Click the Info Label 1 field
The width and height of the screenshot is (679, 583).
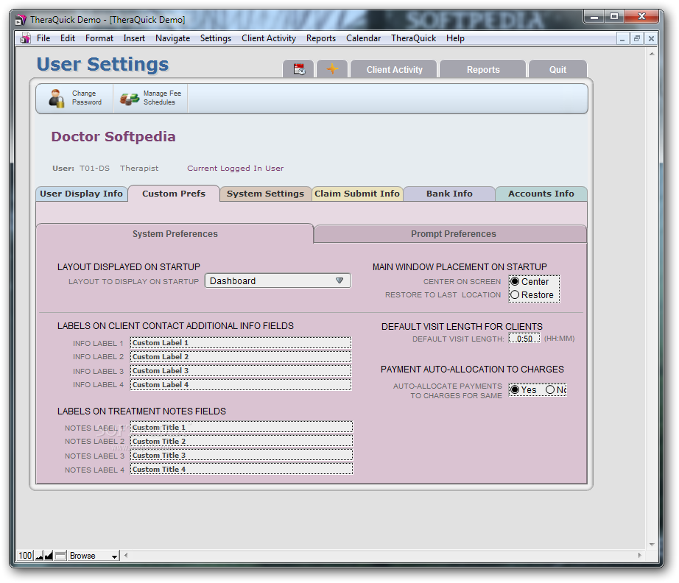[241, 343]
